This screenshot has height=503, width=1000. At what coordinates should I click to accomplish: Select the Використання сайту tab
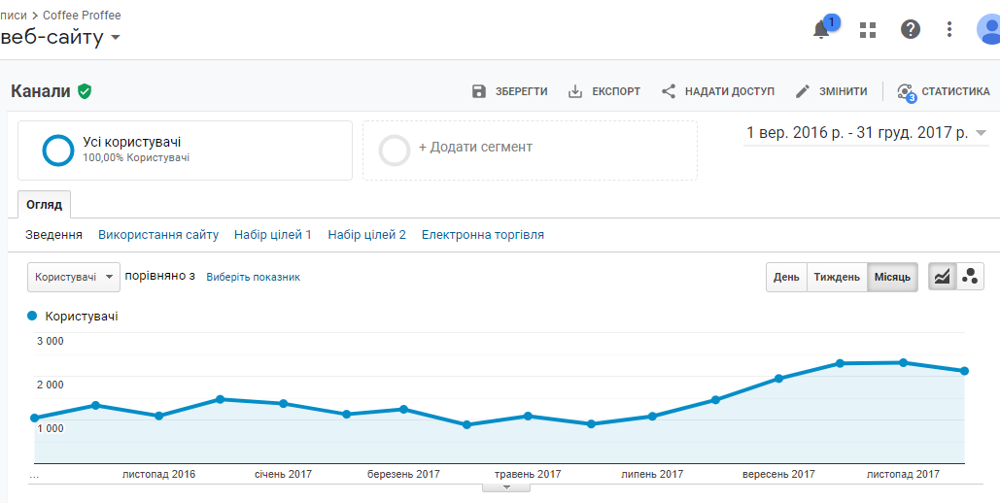158,235
